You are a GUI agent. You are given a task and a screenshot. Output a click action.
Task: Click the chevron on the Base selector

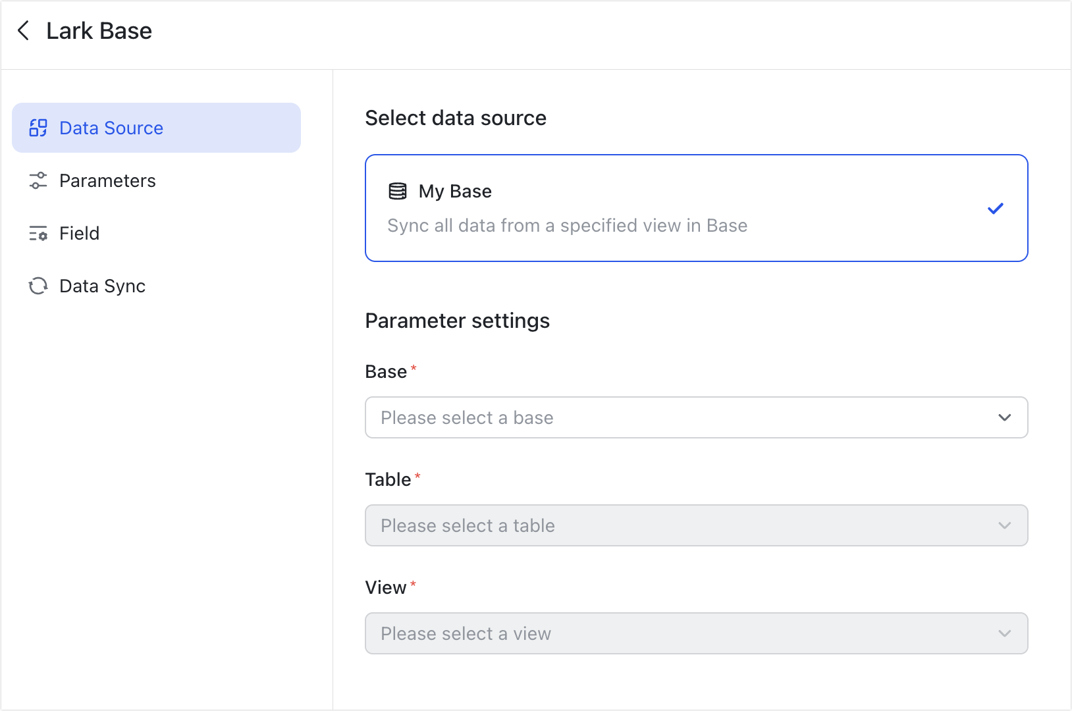[x=1004, y=417]
